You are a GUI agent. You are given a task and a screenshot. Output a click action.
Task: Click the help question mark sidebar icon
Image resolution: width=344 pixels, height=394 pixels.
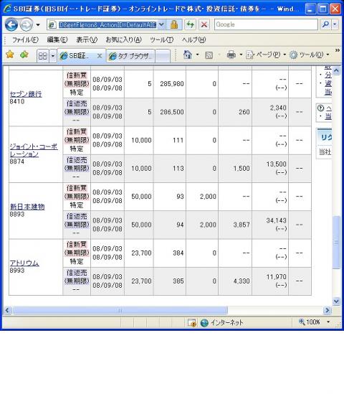click(x=320, y=108)
